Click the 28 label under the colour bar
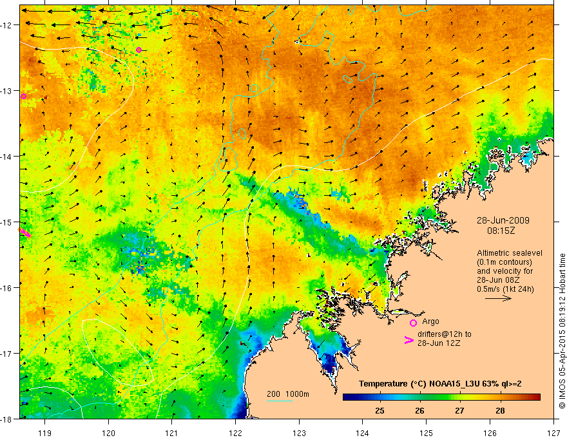The height and width of the screenshot is (438, 567). [500, 411]
